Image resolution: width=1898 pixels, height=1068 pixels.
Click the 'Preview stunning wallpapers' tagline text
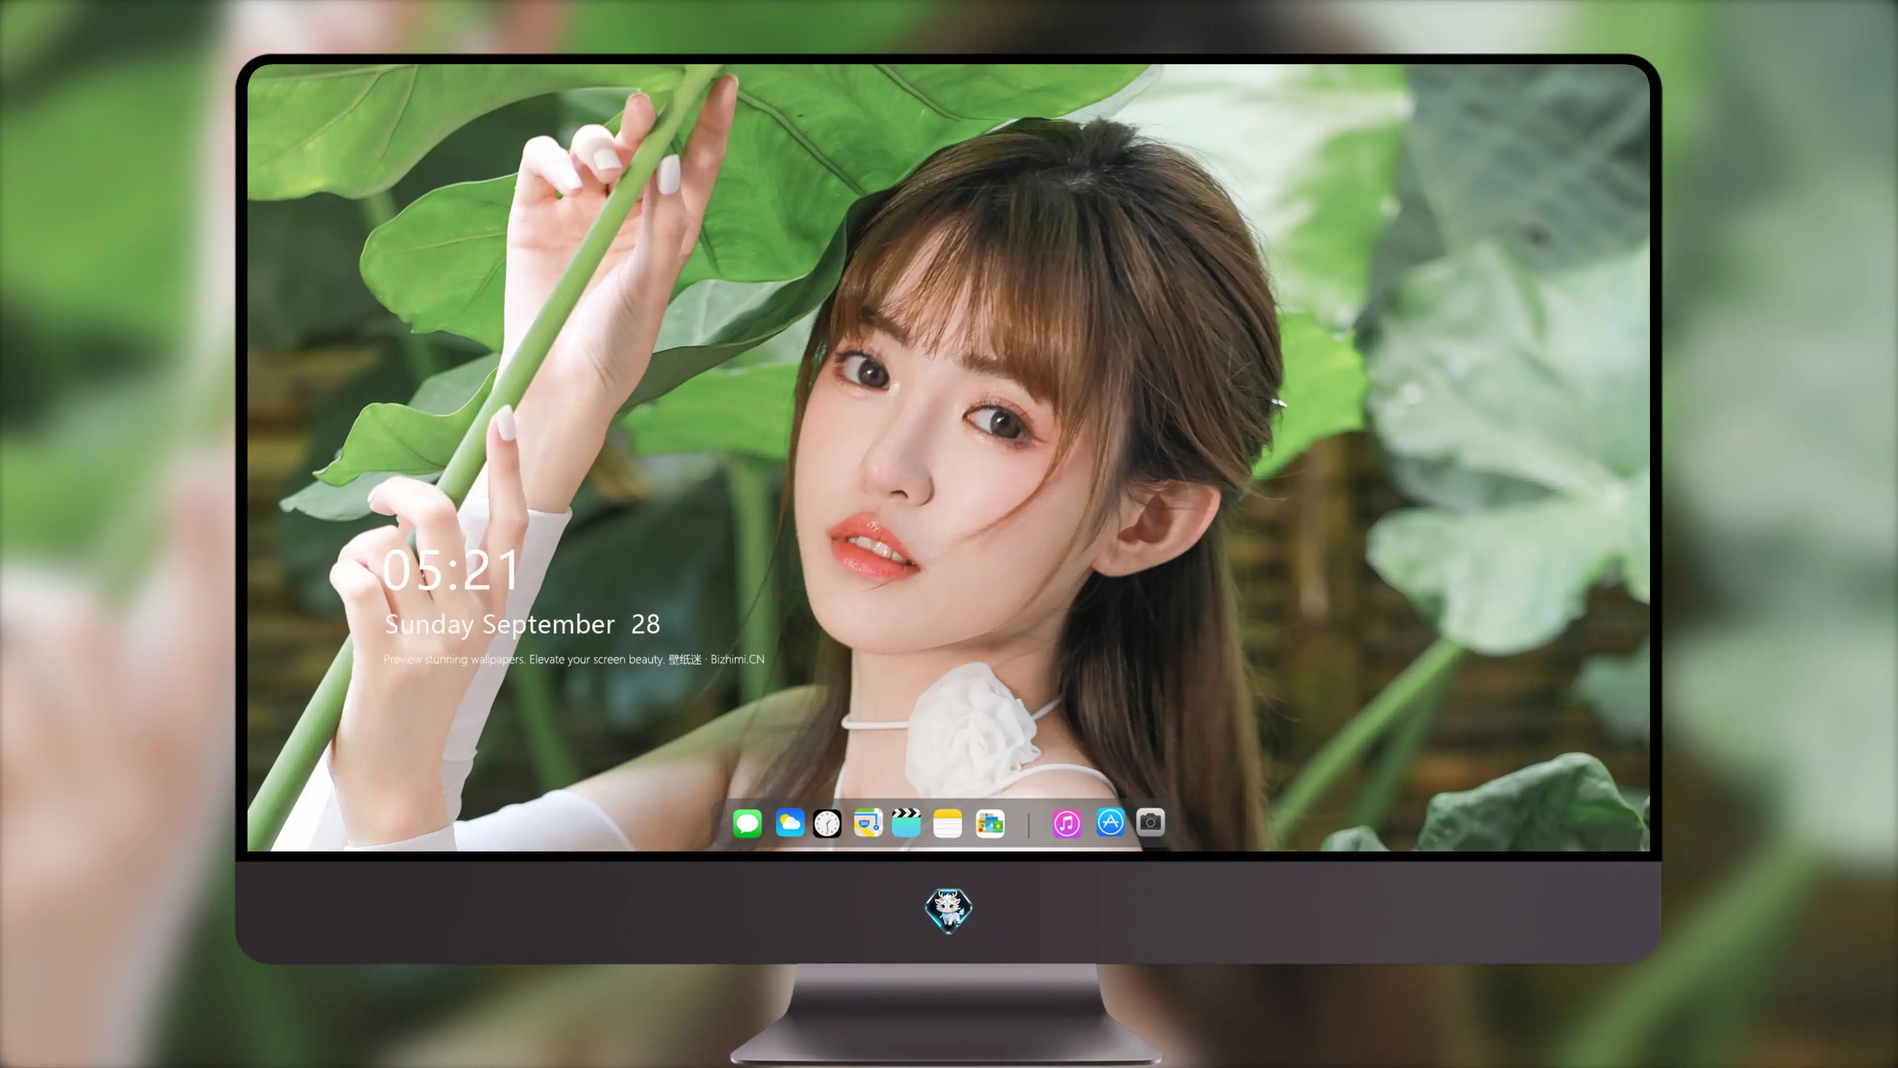point(574,659)
